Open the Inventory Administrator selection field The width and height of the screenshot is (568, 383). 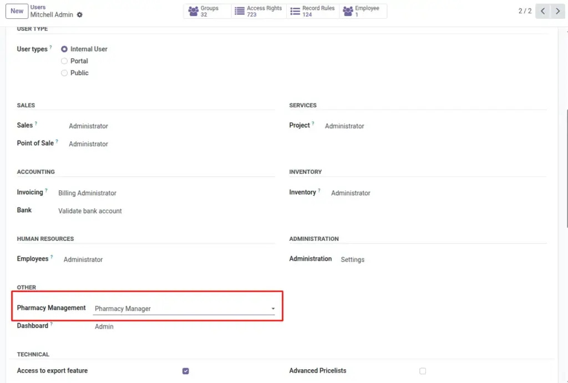[x=351, y=193]
